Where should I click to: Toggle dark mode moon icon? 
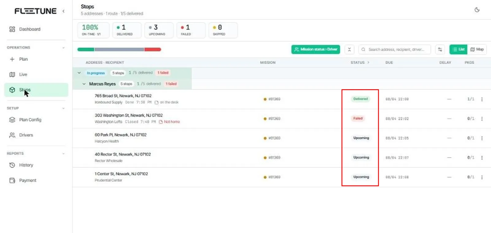(x=477, y=10)
